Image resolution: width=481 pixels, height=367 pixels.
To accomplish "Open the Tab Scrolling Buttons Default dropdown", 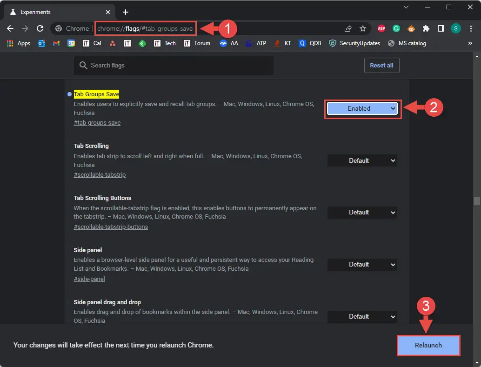I will click(362, 213).
